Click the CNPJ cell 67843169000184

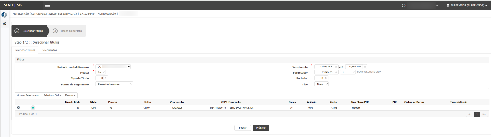click(x=218, y=108)
